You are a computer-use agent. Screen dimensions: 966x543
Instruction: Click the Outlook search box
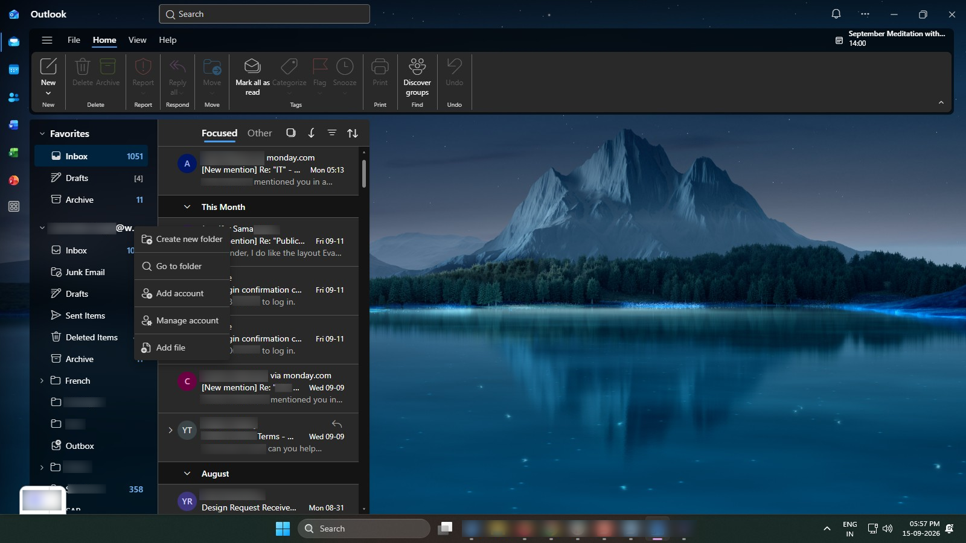[264, 14]
